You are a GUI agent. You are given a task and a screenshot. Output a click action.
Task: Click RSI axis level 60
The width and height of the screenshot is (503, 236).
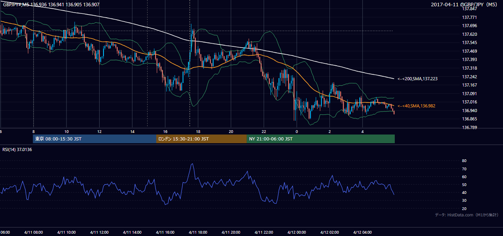[464, 177]
